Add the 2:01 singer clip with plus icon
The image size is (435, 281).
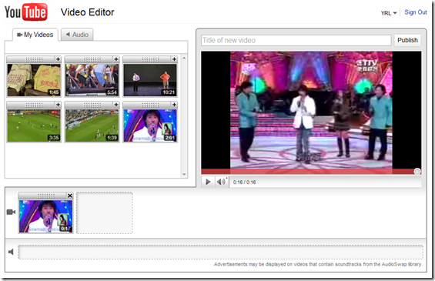174,105
